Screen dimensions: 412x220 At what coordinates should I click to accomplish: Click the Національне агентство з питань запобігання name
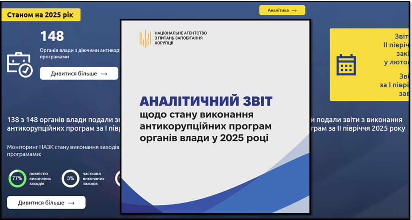[180, 38]
